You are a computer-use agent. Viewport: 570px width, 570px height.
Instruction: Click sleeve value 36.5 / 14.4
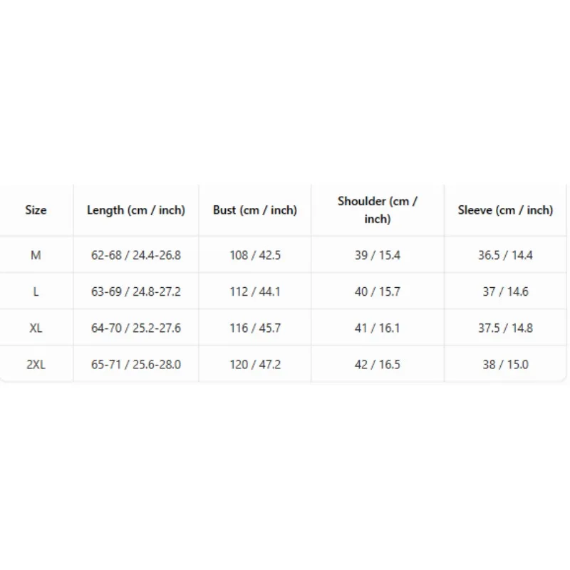pyautogui.click(x=505, y=255)
